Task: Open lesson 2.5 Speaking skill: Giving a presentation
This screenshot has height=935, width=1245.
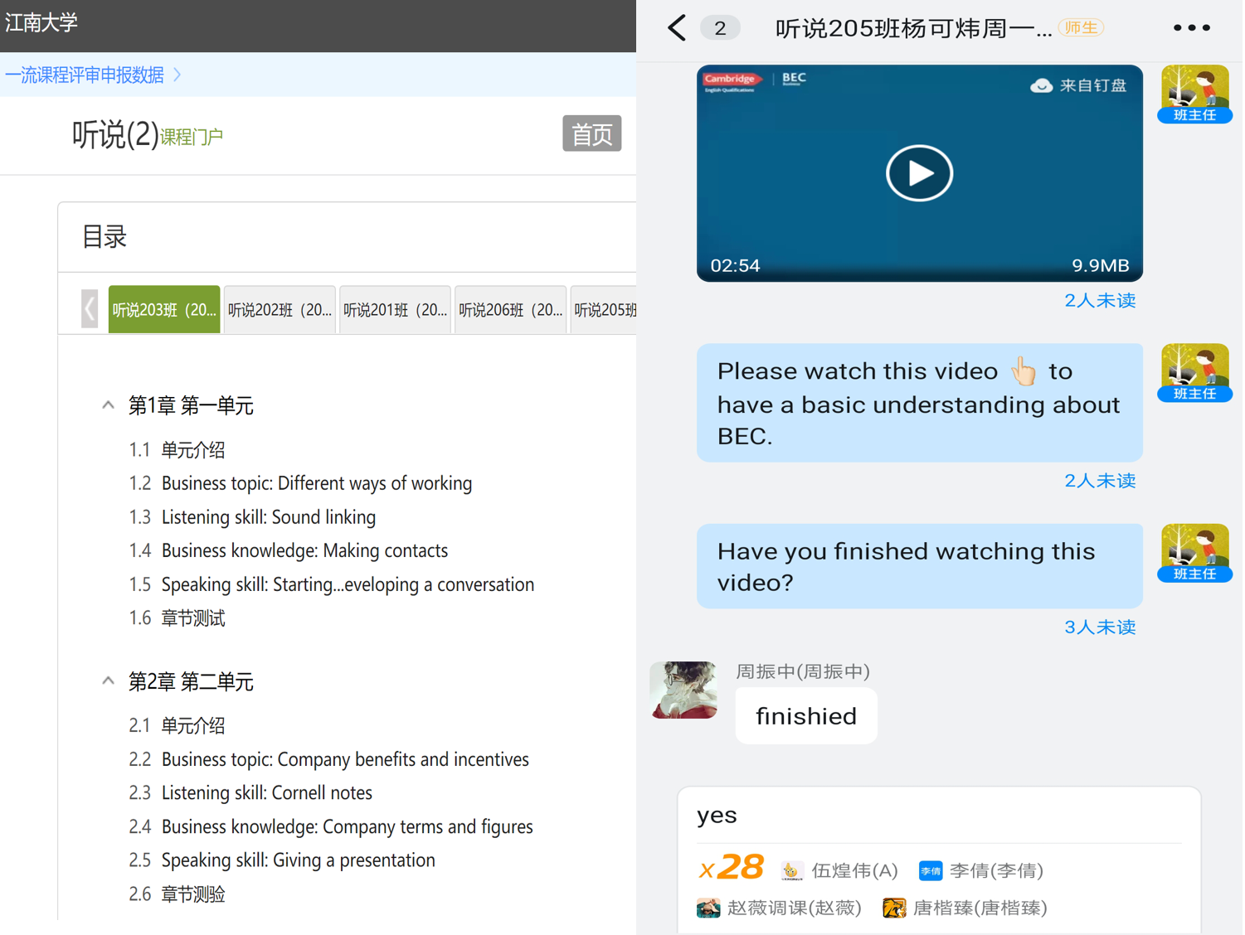Action: [x=298, y=860]
